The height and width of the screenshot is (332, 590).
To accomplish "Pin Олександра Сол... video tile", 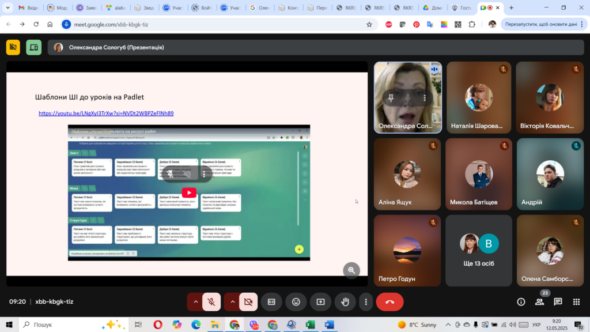I will pyautogui.click(x=391, y=98).
